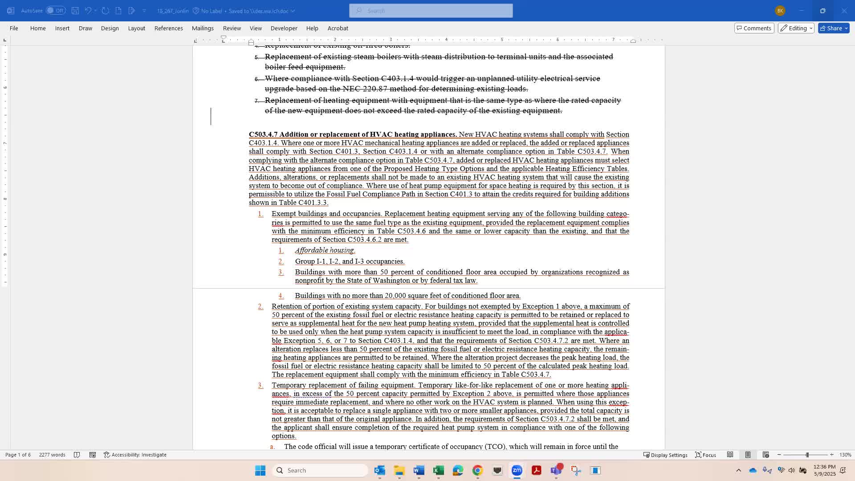Switch to the View tab
This screenshot has width=855, height=481.
point(256,28)
